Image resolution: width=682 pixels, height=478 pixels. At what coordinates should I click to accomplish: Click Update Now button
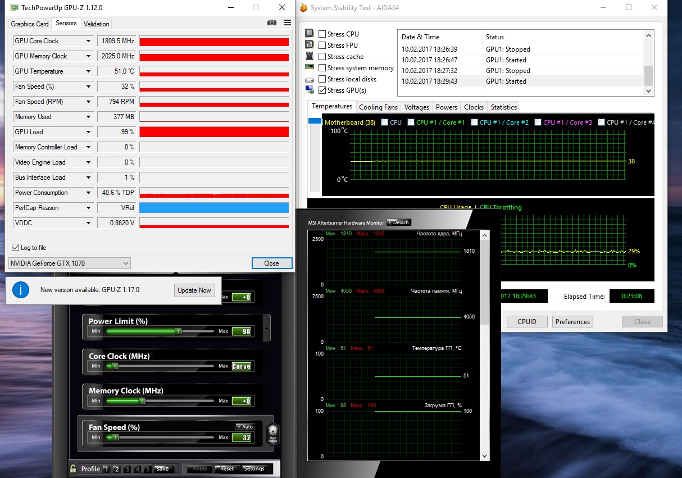pos(194,290)
